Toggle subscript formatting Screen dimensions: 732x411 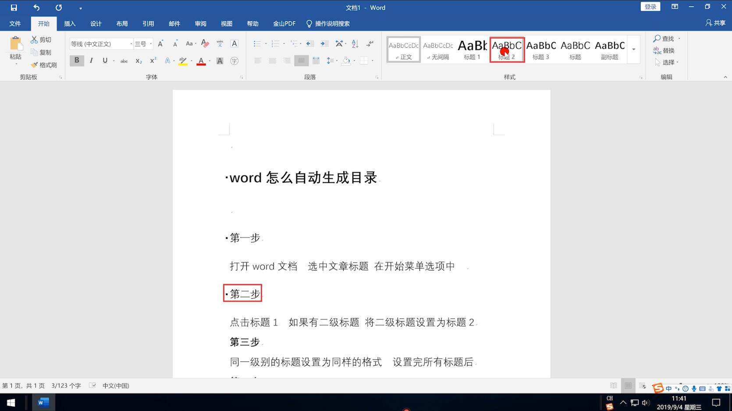point(139,61)
